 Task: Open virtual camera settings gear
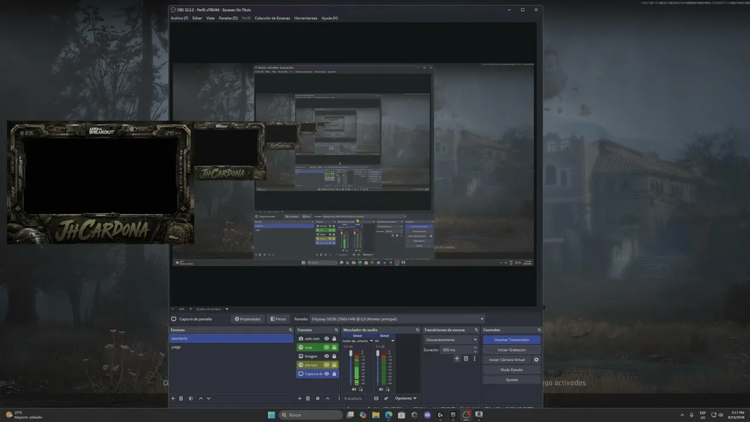click(536, 360)
